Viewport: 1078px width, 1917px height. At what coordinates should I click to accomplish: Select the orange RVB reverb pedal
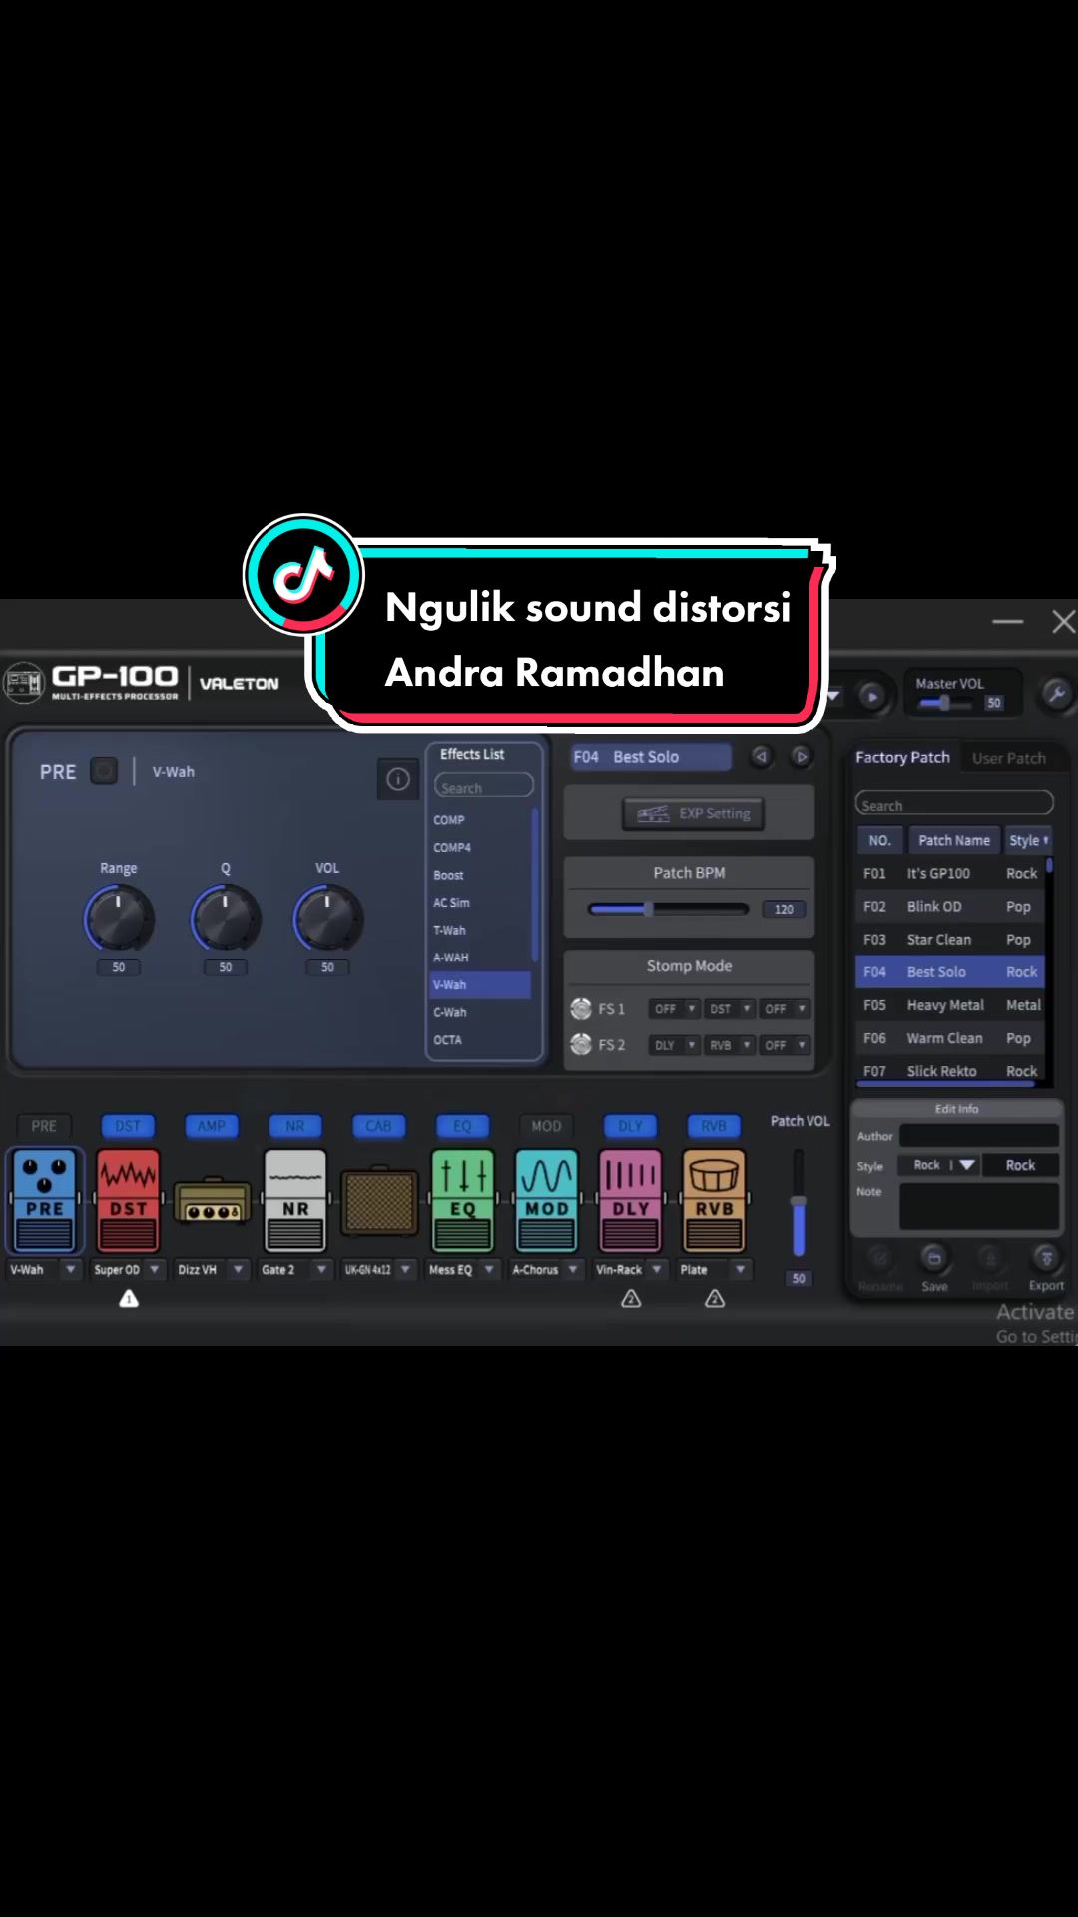[714, 1200]
